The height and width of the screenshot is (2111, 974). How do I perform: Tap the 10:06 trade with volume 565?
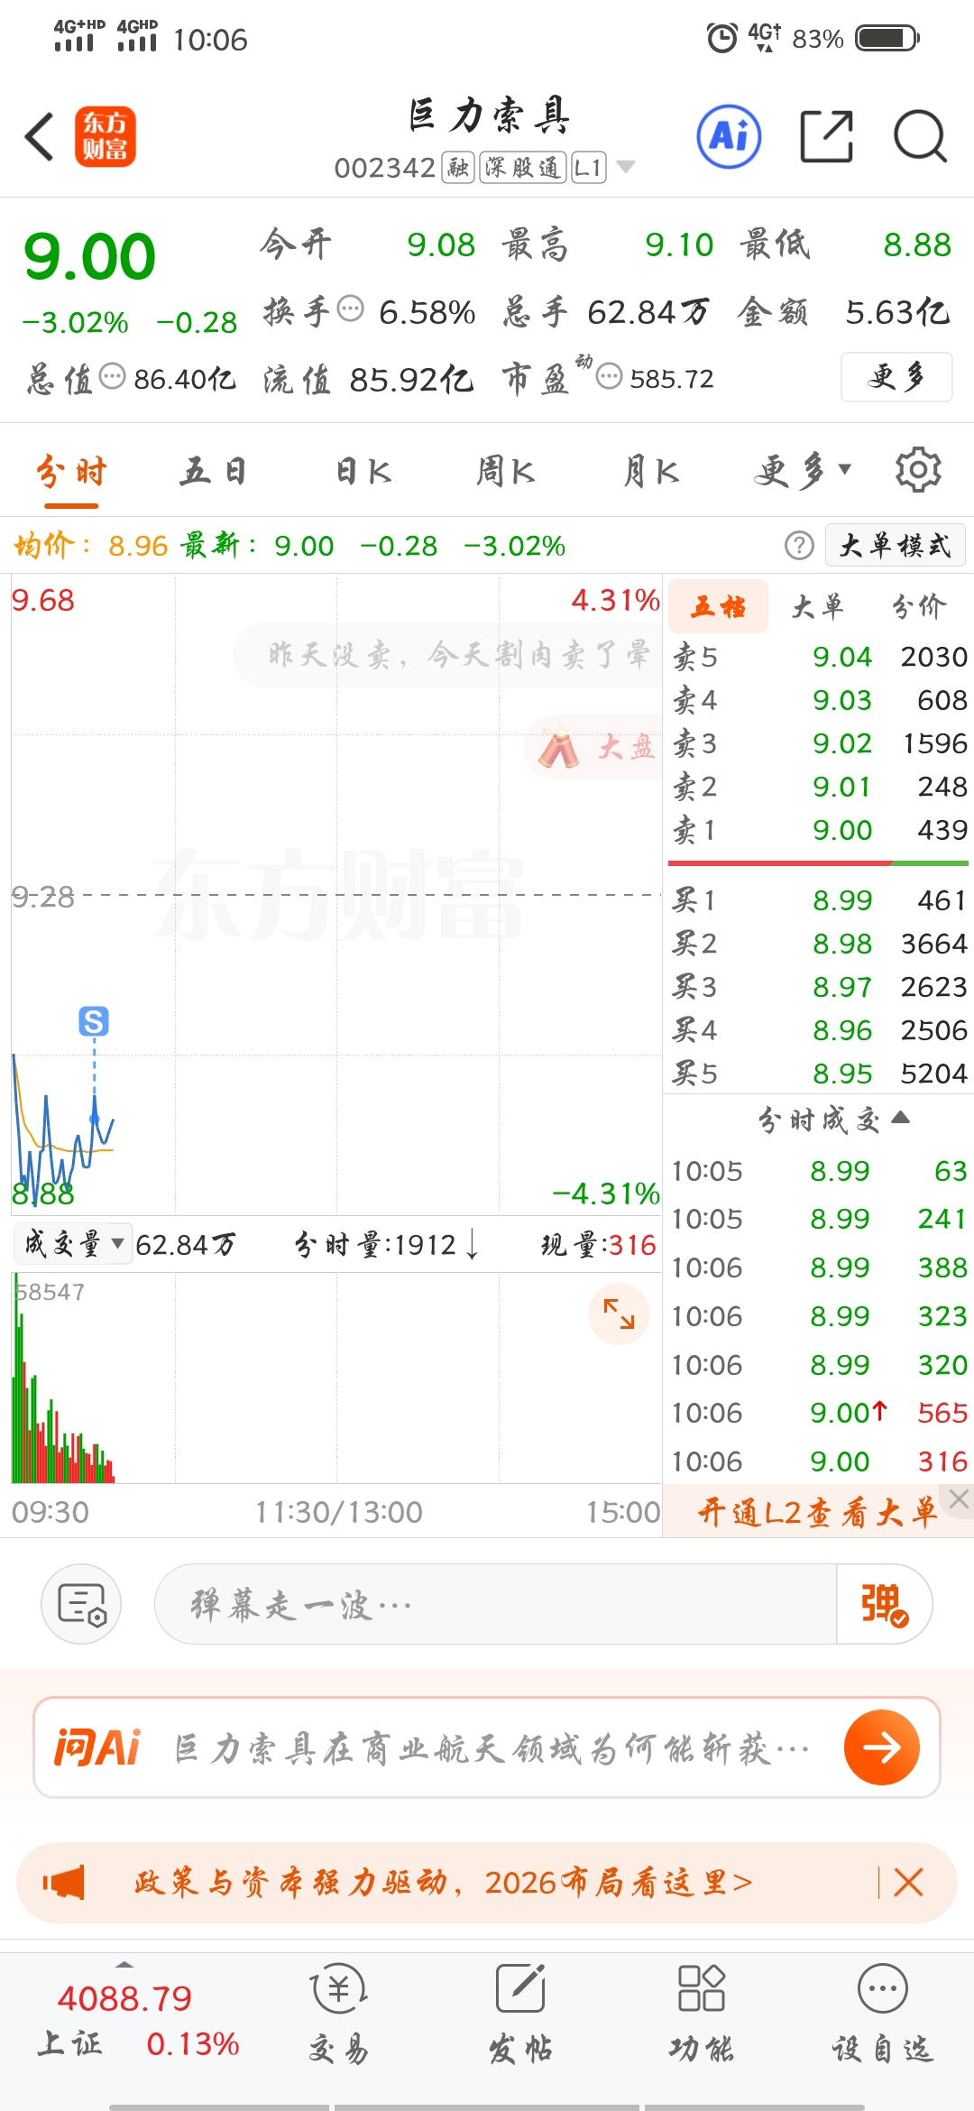point(819,1413)
